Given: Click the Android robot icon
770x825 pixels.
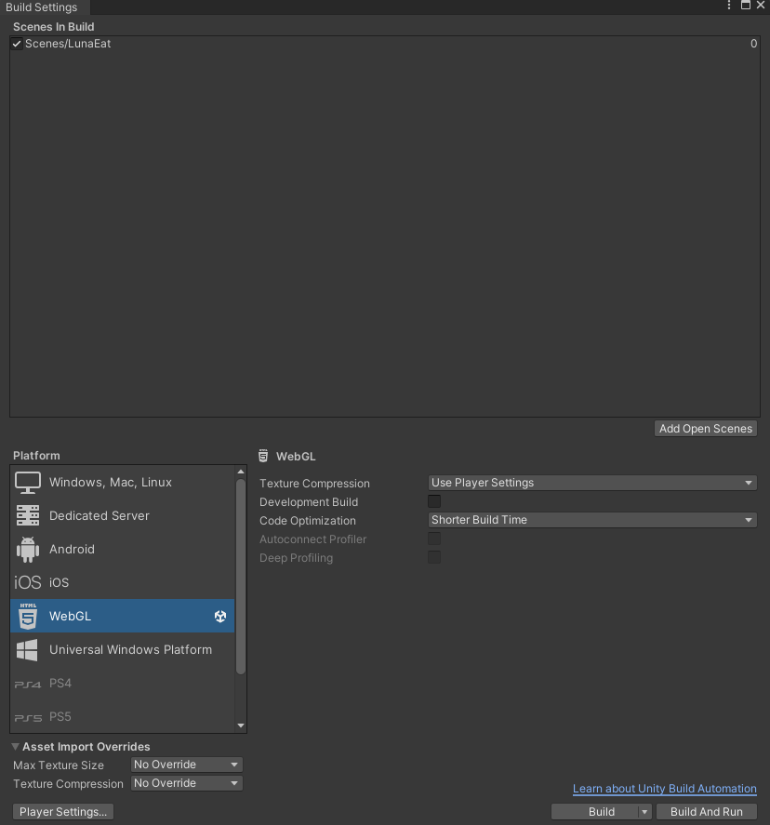Looking at the screenshot, I should [28, 550].
